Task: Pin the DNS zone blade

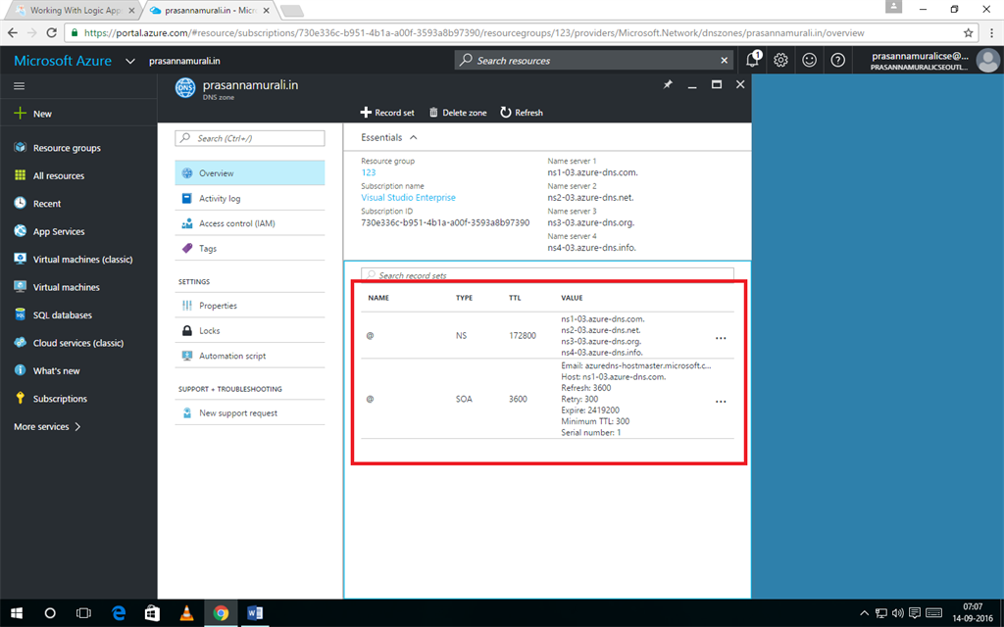Action: (668, 84)
